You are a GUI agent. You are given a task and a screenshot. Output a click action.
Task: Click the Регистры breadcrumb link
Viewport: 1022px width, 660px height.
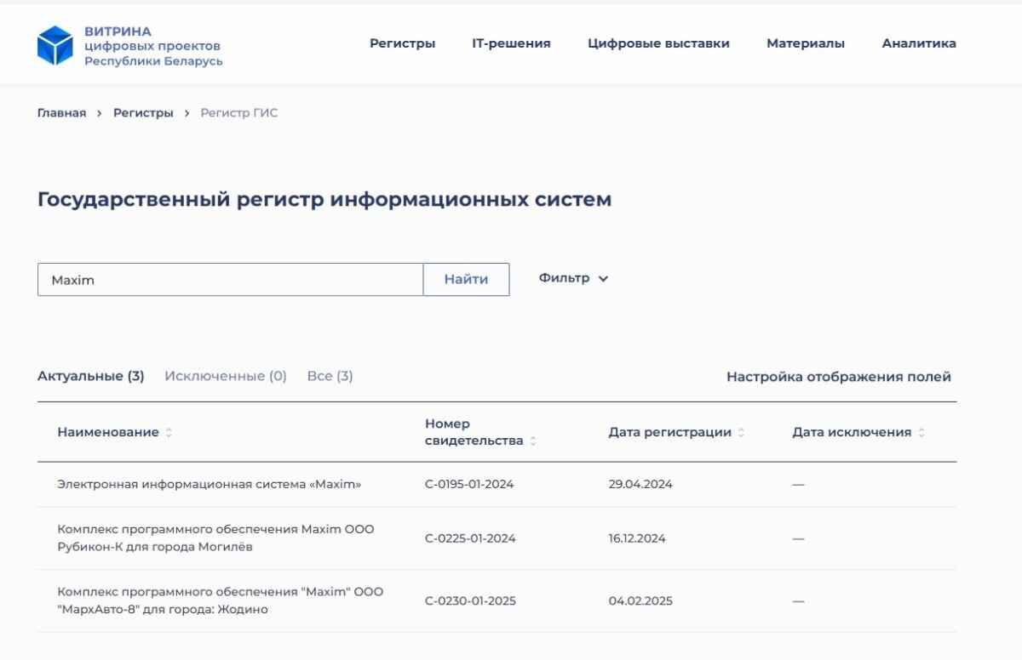click(x=143, y=113)
